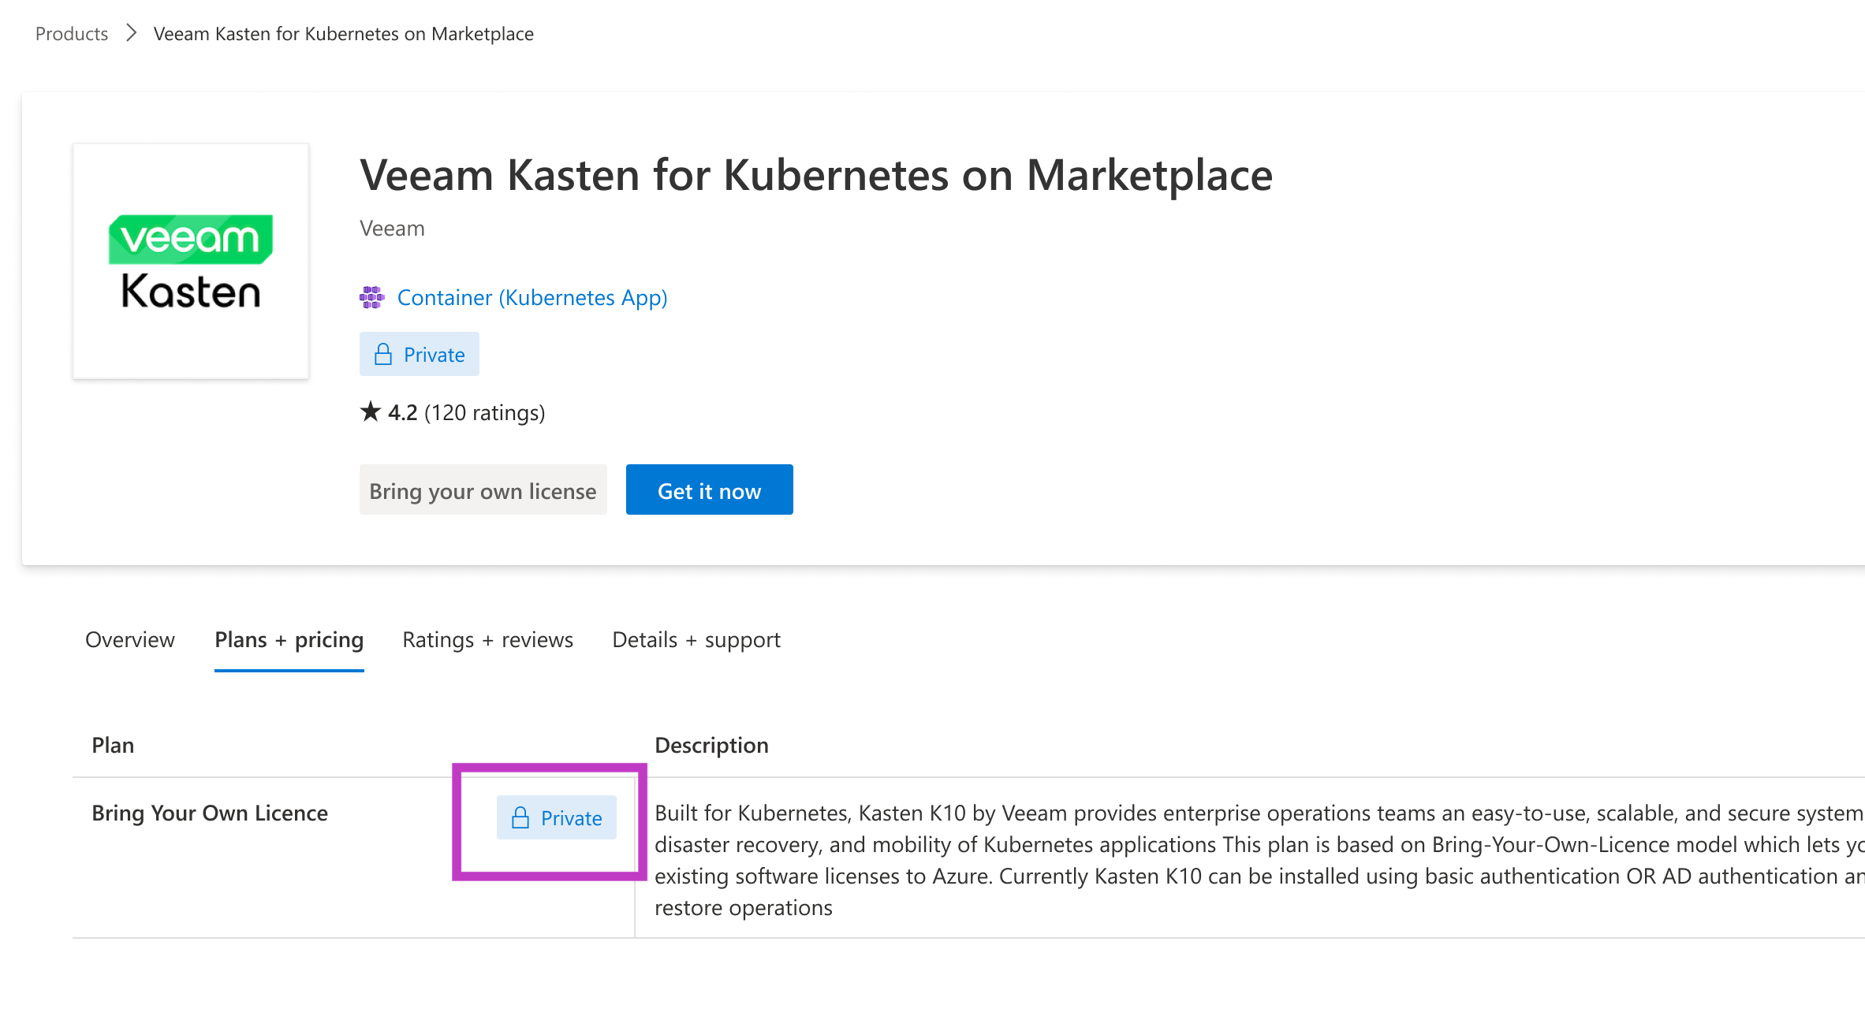Click the Description column header

click(x=711, y=745)
